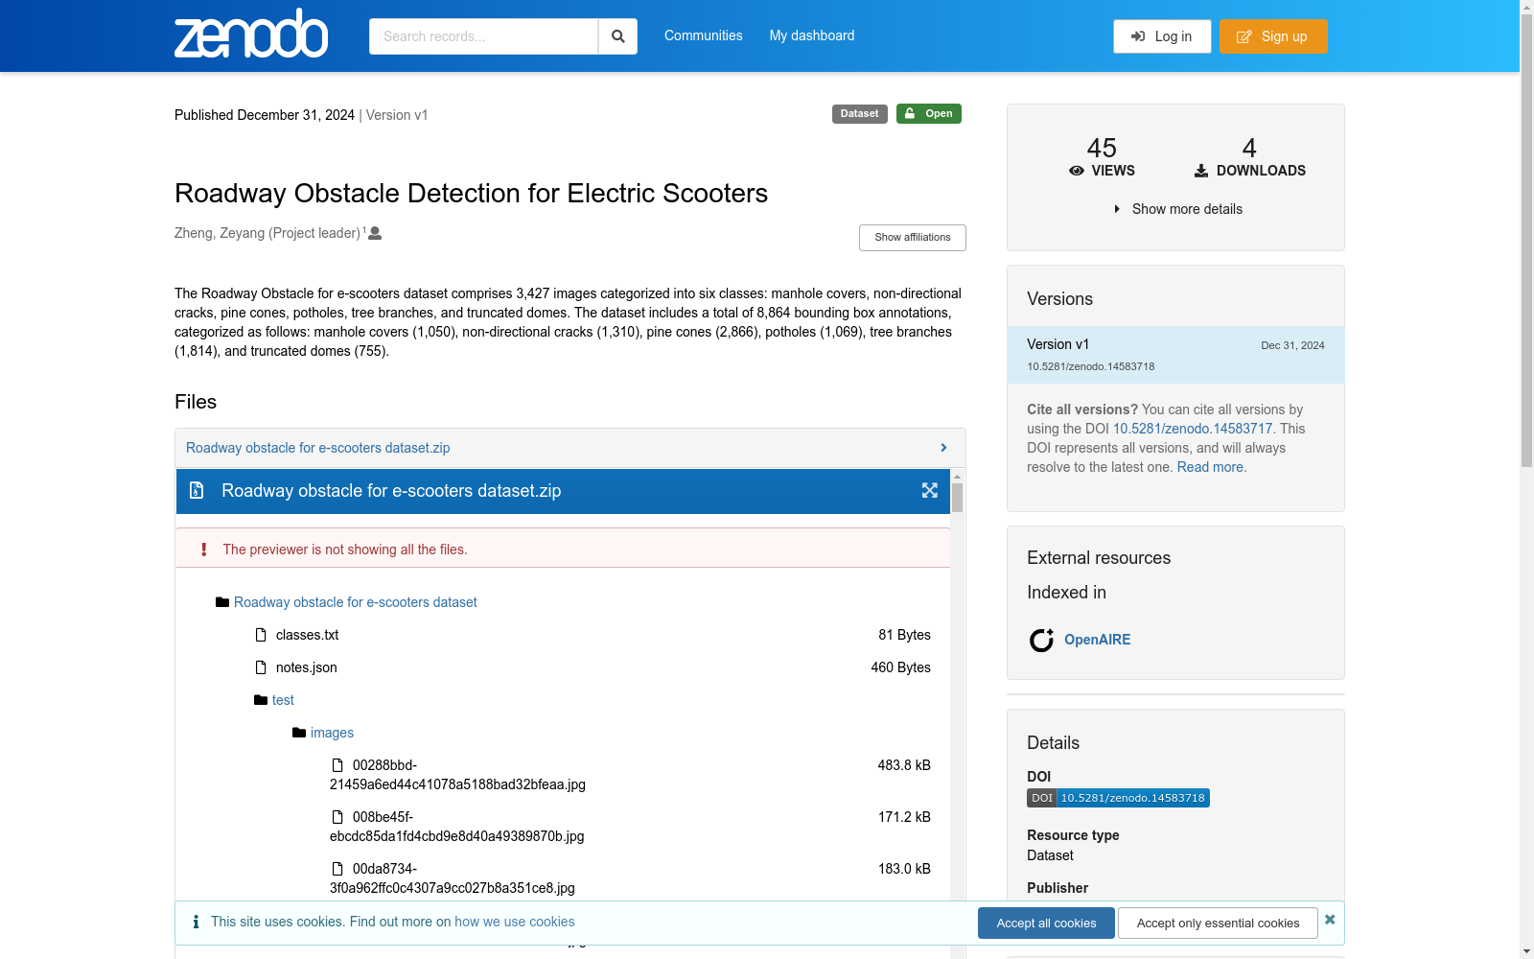Click the 483.8 kB file size

pyautogui.click(x=904, y=765)
